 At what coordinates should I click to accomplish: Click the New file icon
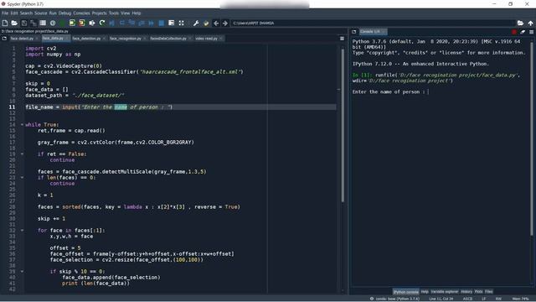coord(5,23)
